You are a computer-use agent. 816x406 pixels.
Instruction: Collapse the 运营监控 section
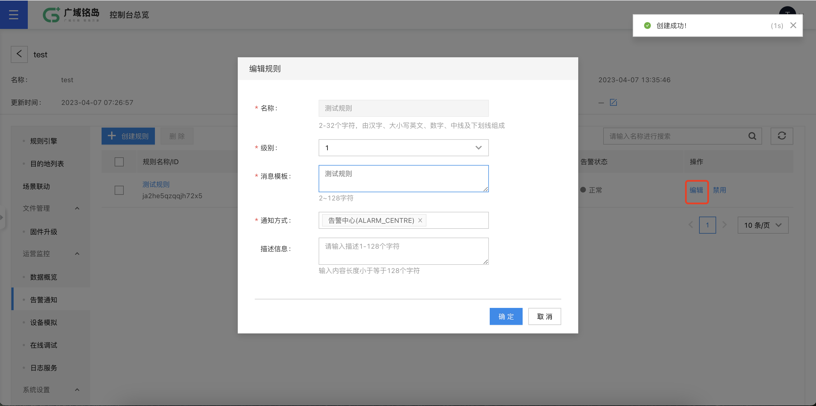[77, 253]
